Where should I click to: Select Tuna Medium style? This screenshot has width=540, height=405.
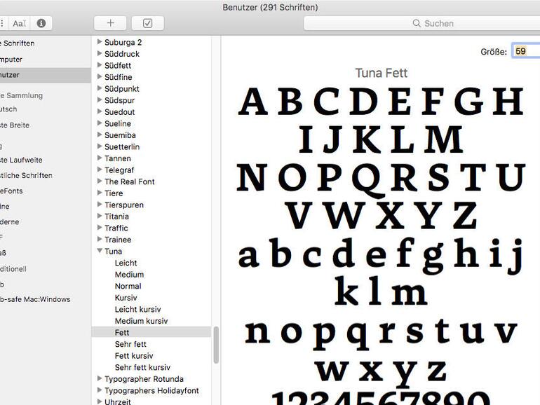(129, 275)
